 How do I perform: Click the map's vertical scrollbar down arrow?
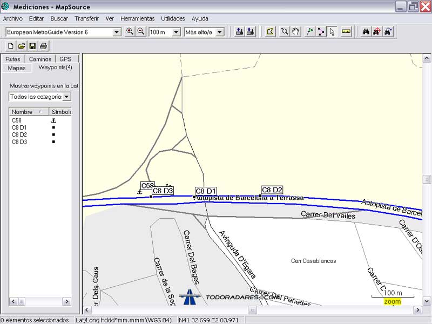[x=427, y=301]
